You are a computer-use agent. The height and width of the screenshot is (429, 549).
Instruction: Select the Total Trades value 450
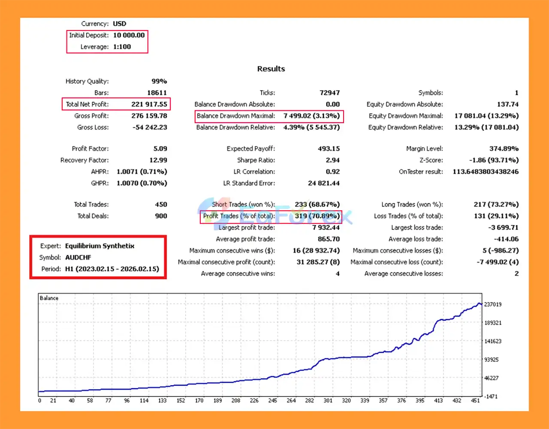click(x=161, y=205)
